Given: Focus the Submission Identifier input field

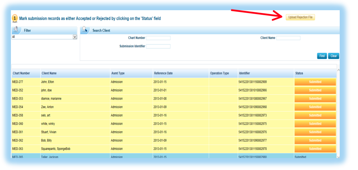Looking at the screenshot, I should point(158,46).
